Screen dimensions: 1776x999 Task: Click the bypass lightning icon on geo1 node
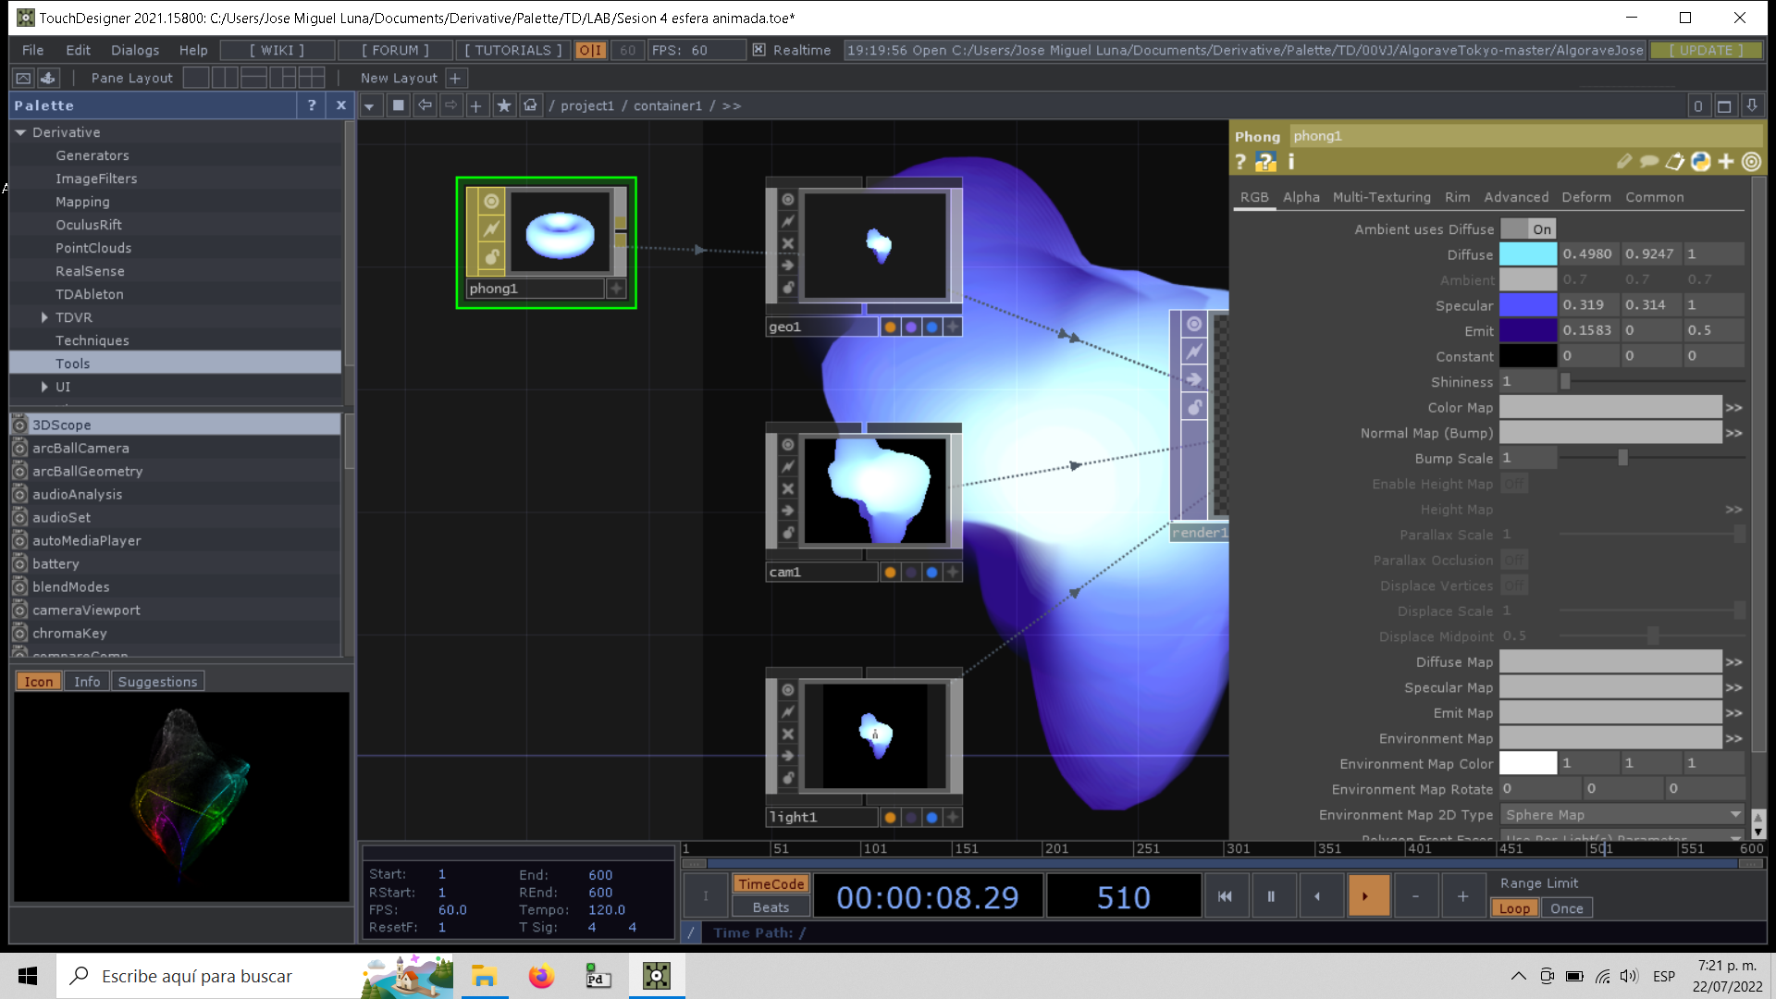point(787,221)
